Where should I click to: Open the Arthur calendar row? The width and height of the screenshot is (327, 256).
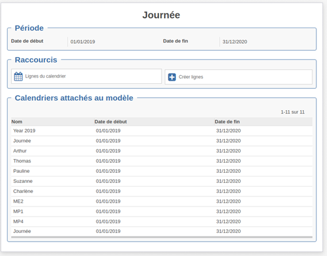[x=162, y=151]
